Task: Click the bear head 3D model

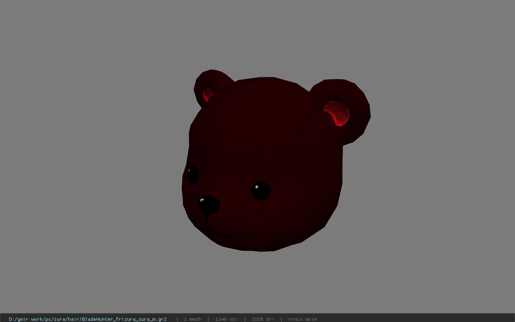Action: pos(276,160)
